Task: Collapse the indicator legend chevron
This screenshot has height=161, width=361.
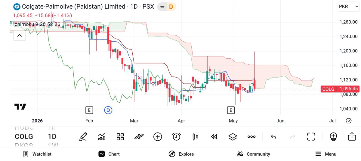Action: tap(19, 36)
